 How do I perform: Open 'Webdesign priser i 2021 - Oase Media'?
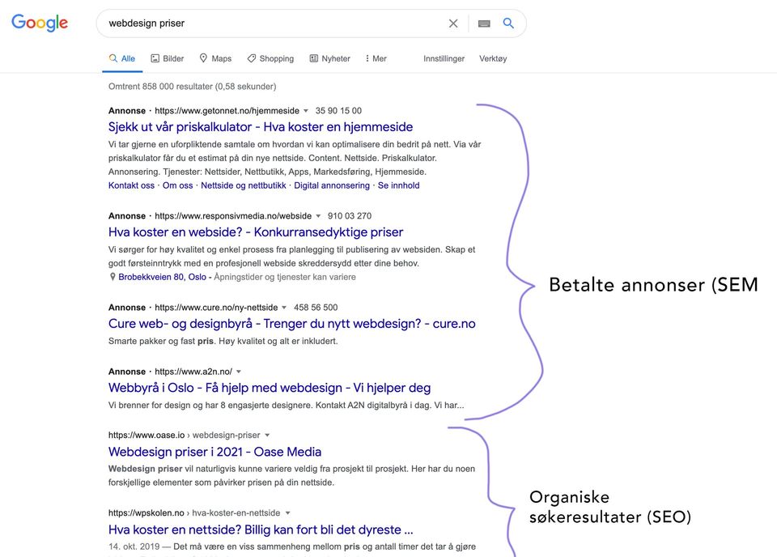point(214,452)
